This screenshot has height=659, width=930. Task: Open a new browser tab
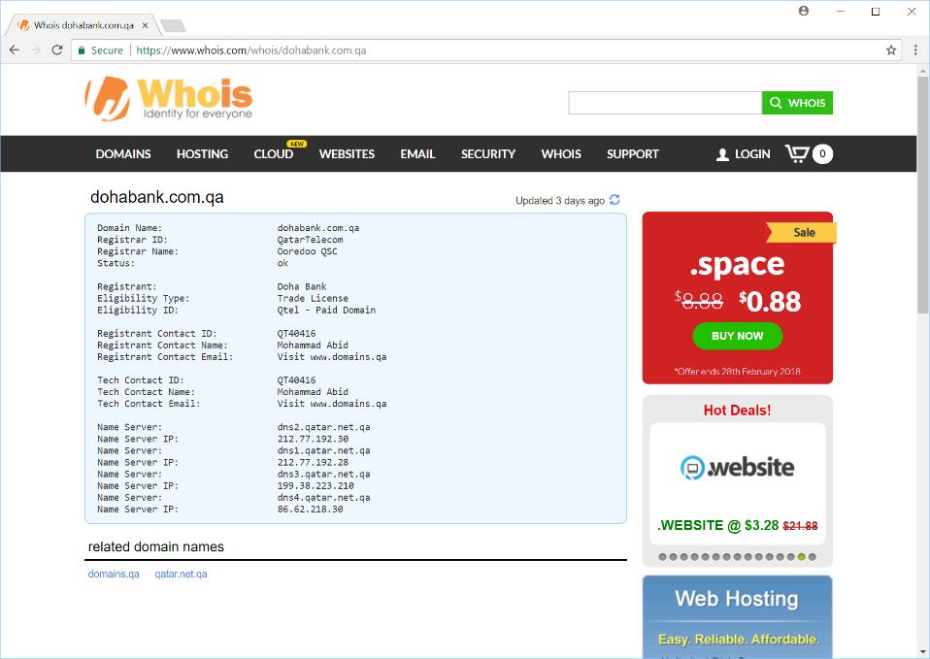pyautogui.click(x=173, y=25)
